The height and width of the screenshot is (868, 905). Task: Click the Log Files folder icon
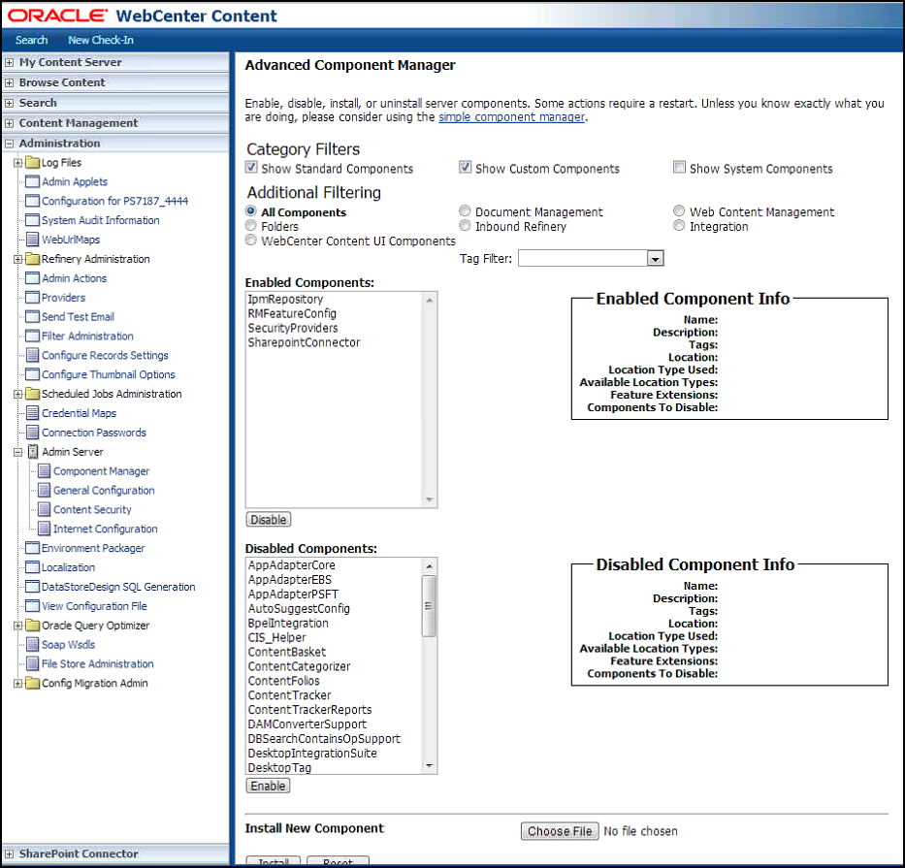(33, 163)
